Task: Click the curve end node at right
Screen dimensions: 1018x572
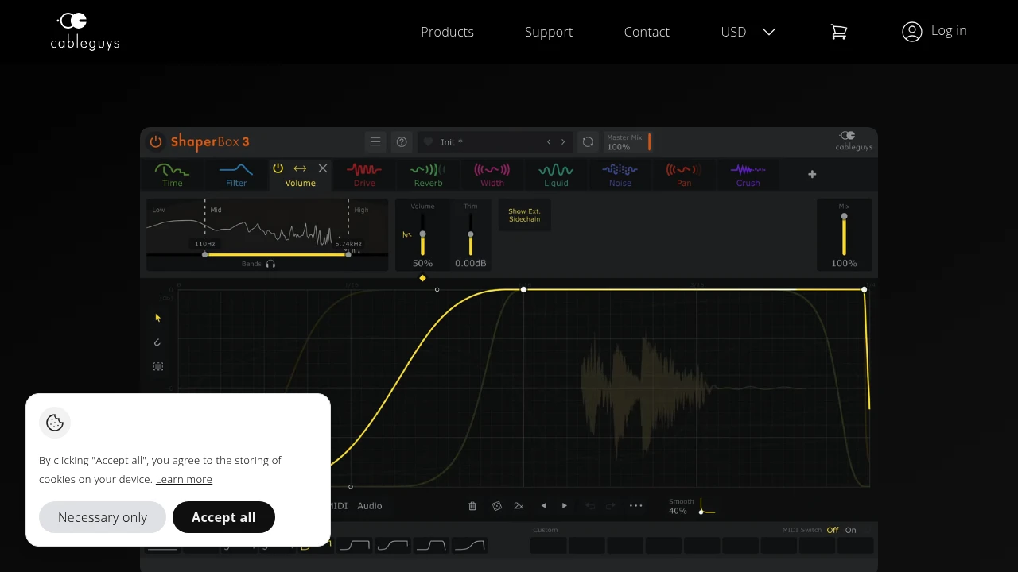Action: point(865,289)
